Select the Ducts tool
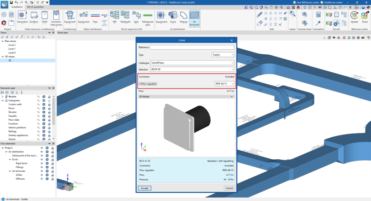This screenshot has height=201, width=371. pyautogui.click(x=173, y=17)
